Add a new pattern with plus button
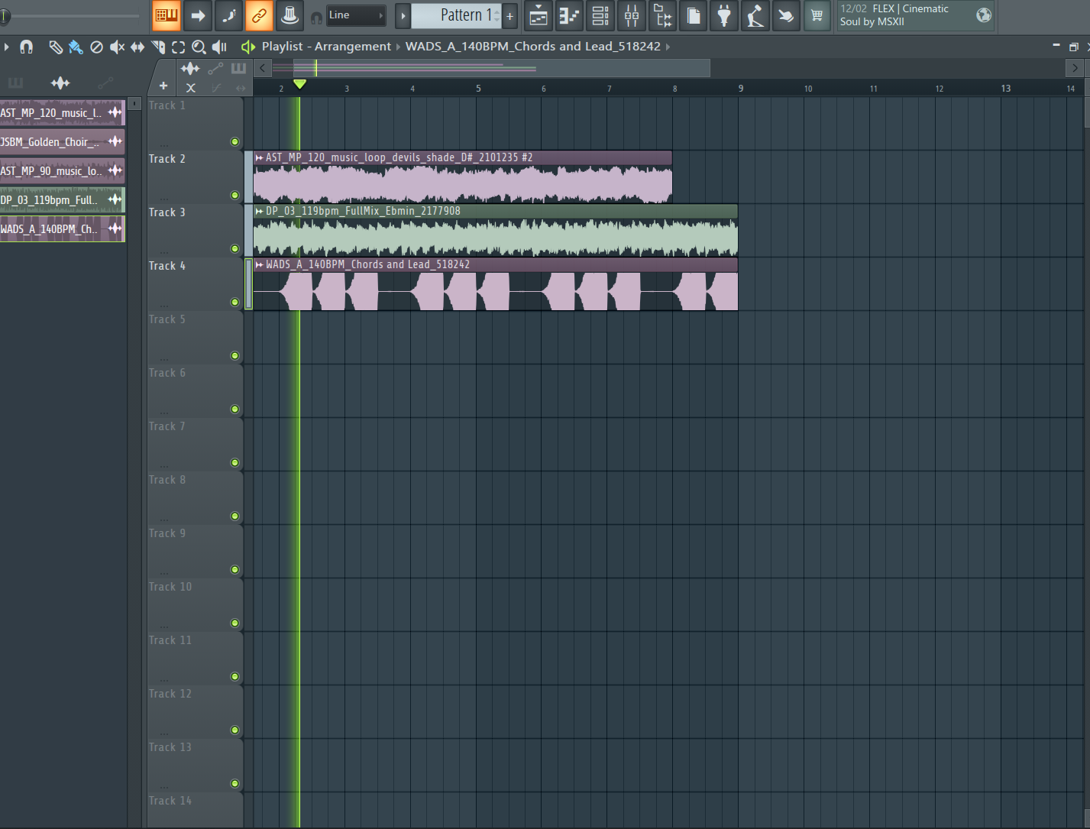The width and height of the screenshot is (1090, 829). coord(510,15)
